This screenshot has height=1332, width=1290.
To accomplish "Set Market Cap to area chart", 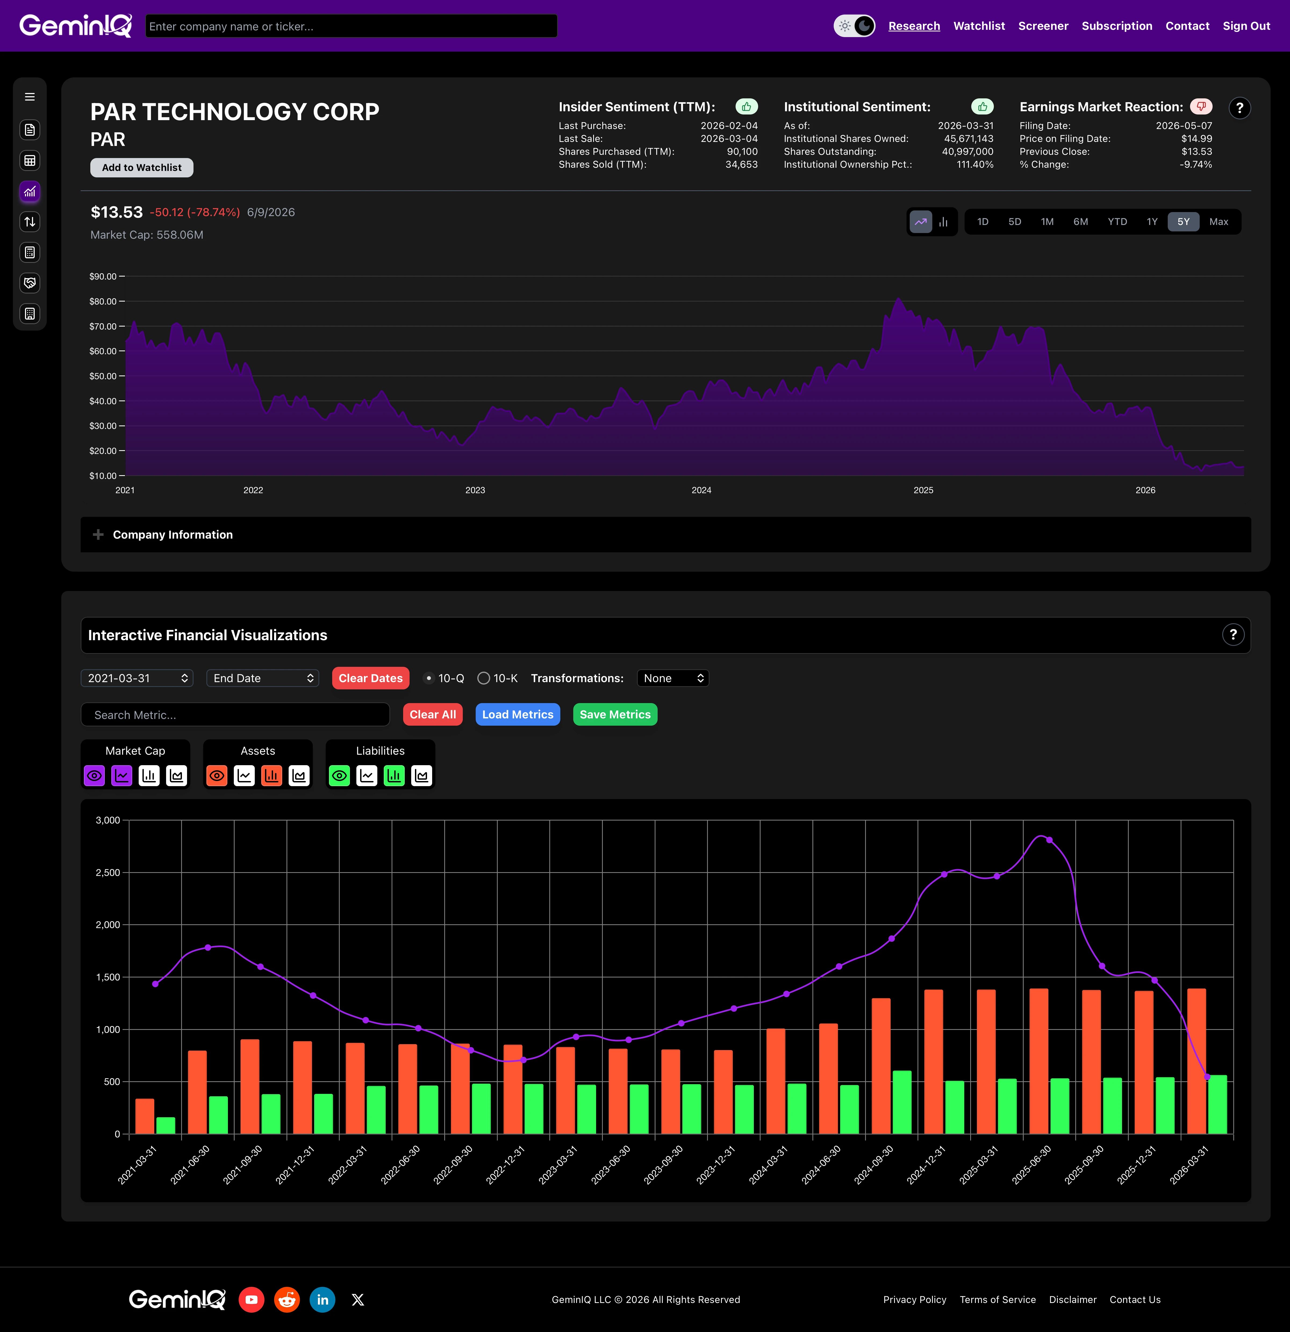I will (x=177, y=775).
